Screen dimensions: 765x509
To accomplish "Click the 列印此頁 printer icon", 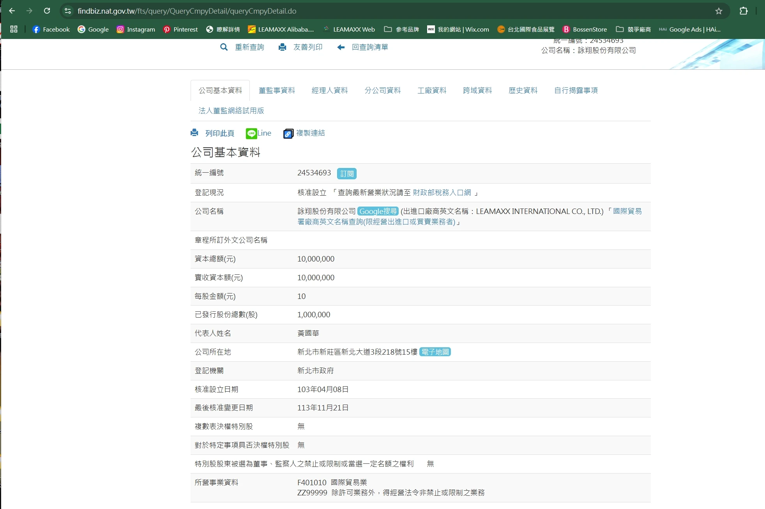I will point(194,133).
